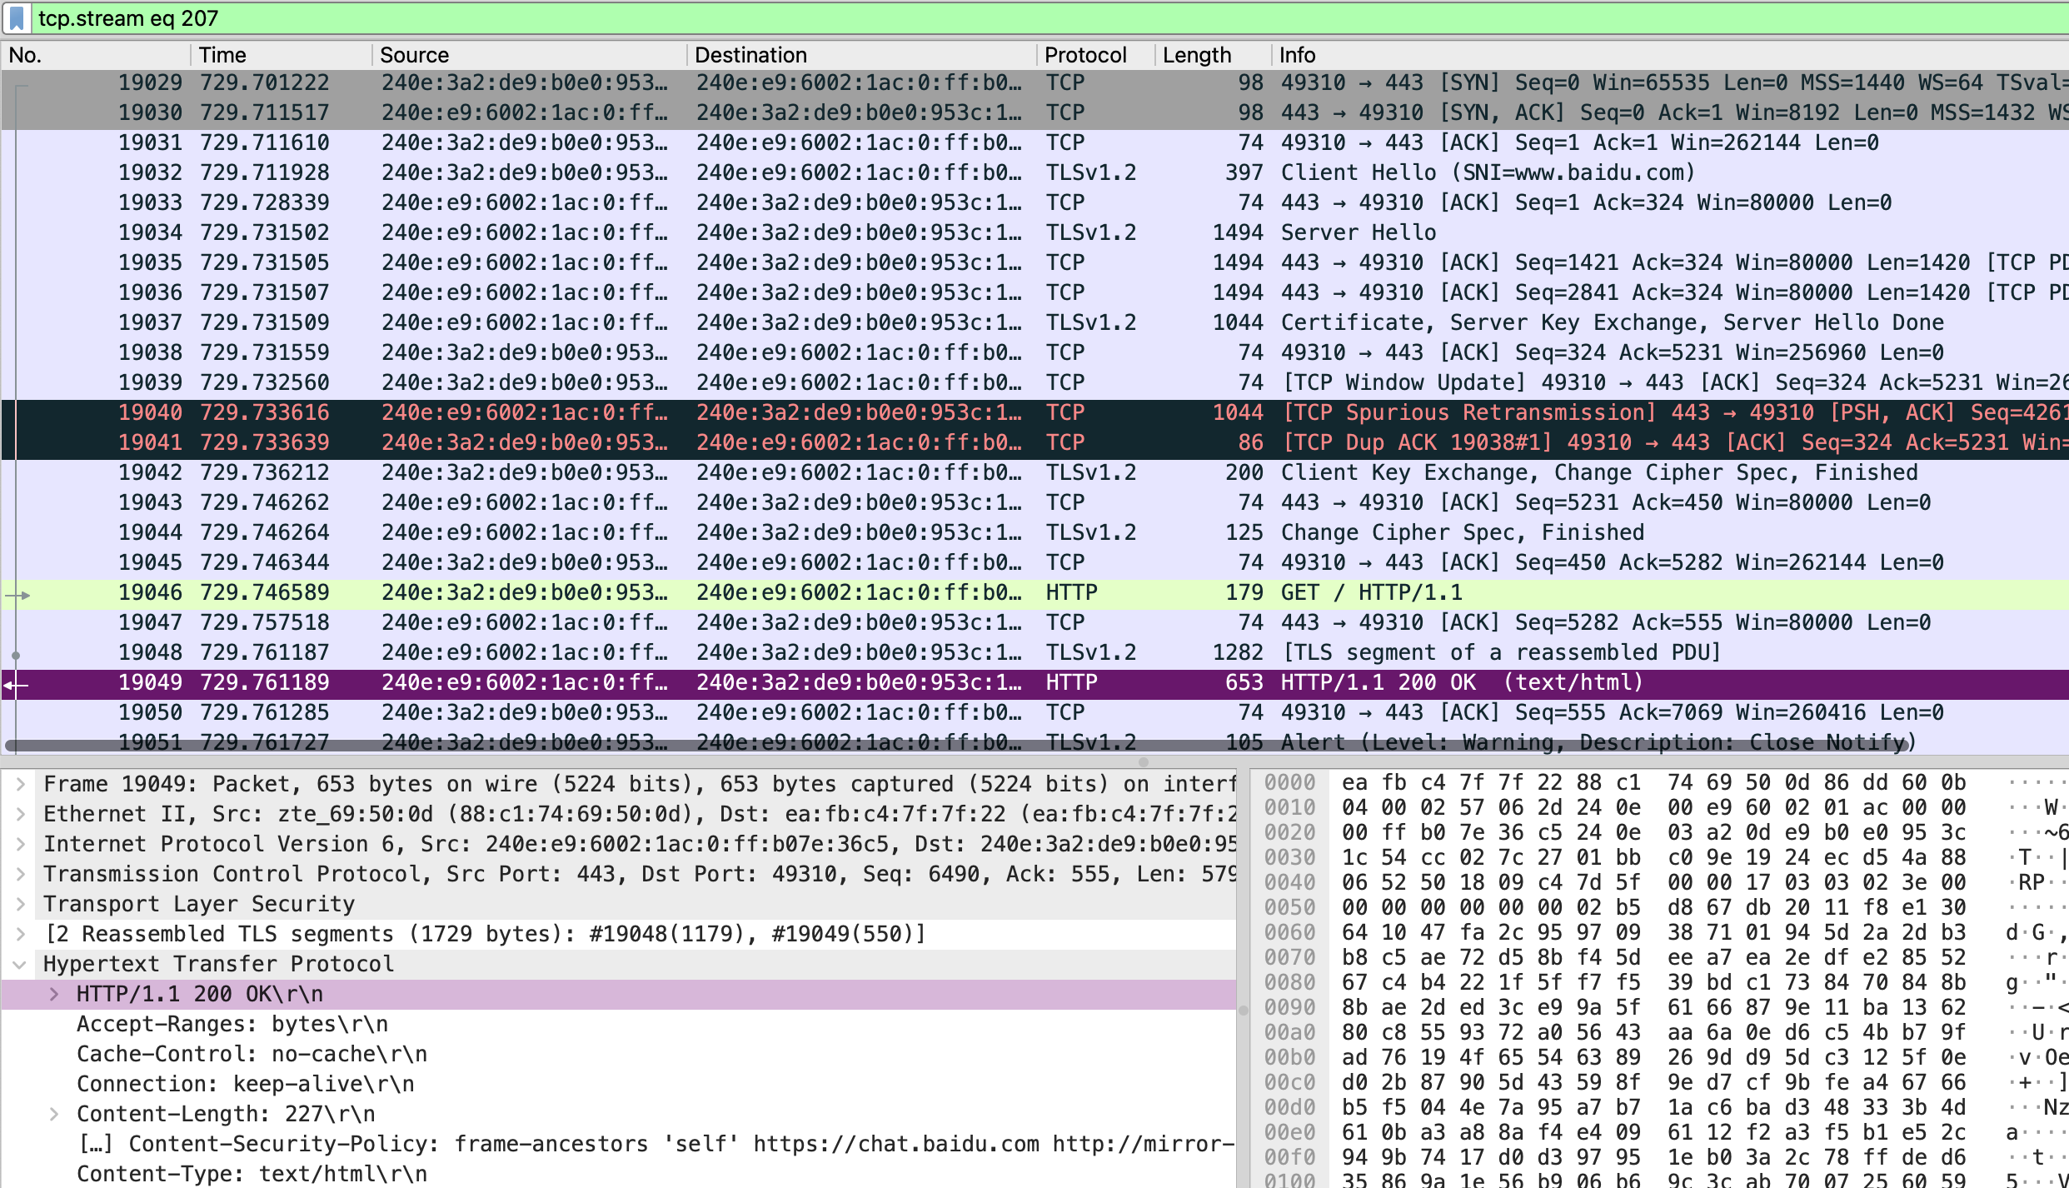This screenshot has height=1188, width=2069.
Task: Expand Transmission Control Protocol section
Action: click(x=21, y=874)
